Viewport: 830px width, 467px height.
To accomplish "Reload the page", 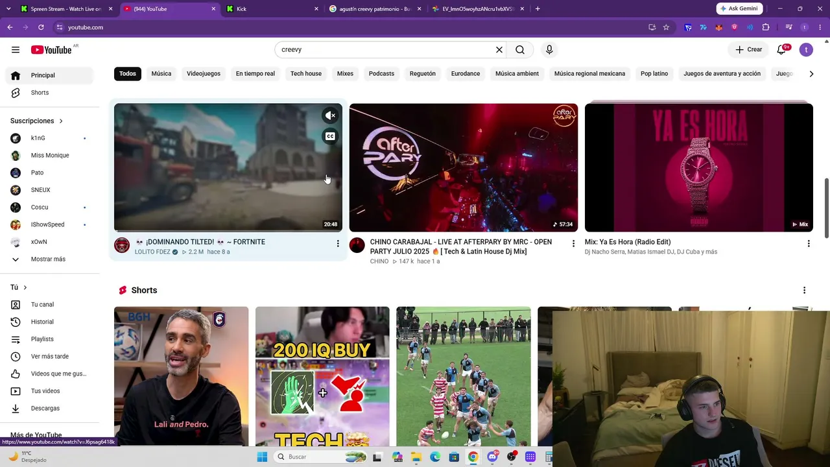I will tap(41, 27).
